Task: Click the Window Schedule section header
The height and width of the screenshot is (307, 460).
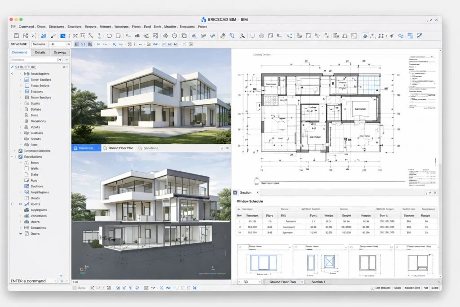Action: coord(250,201)
